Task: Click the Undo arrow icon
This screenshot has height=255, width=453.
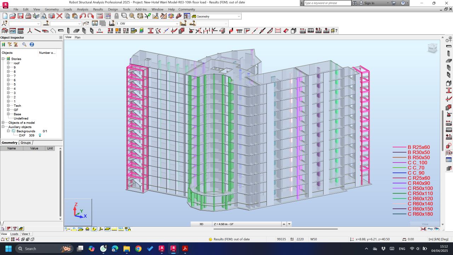Action: (x=82, y=16)
